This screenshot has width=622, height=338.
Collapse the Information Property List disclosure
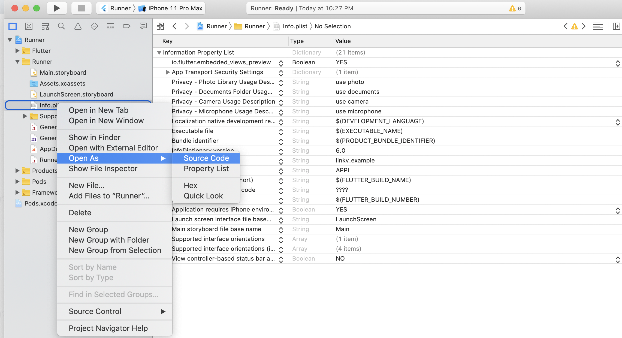159,52
